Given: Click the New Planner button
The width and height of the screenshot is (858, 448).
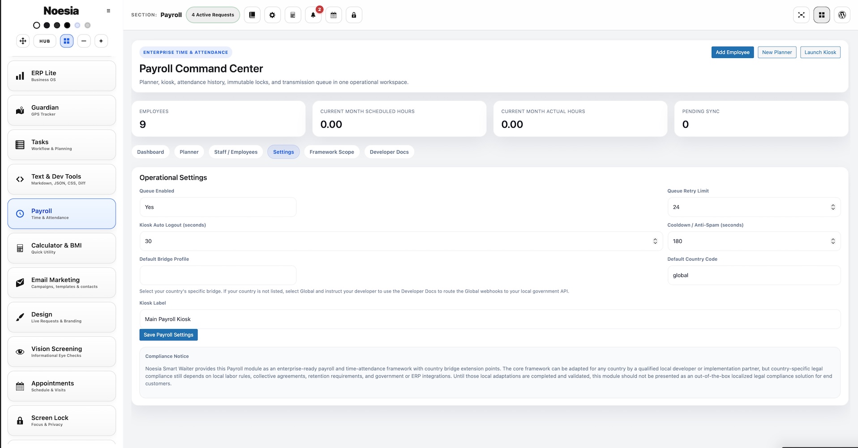Looking at the screenshot, I should (x=777, y=52).
